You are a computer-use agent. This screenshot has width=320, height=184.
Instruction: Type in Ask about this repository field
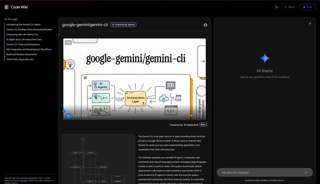pyautogui.click(x=262, y=172)
